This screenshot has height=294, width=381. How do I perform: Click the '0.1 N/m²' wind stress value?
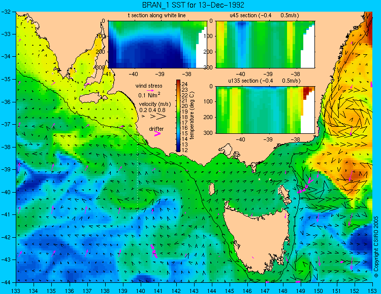(x=149, y=95)
